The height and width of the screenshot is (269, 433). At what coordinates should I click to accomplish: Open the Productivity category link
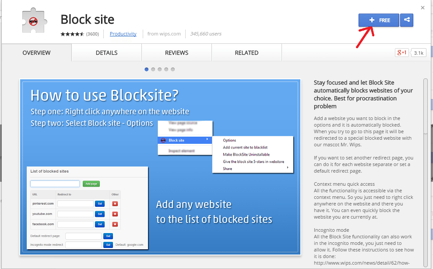point(123,34)
